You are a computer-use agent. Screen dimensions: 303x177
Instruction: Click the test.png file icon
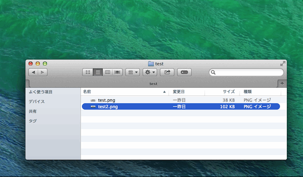tap(93, 100)
